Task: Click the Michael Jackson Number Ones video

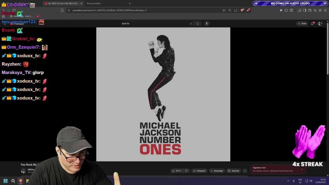Action: tap(163, 94)
